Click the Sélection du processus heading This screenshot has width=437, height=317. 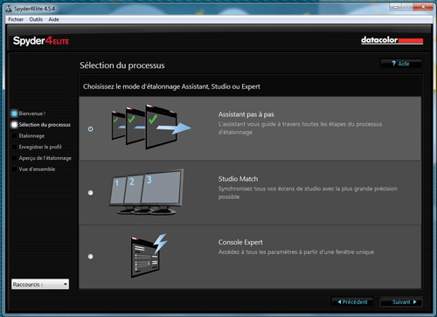pyautogui.click(x=122, y=65)
